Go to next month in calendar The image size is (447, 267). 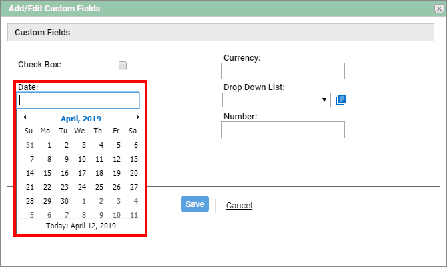138,117
